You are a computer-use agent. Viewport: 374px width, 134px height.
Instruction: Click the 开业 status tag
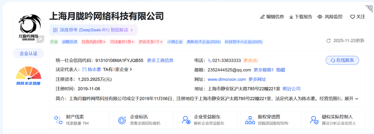point(54,42)
